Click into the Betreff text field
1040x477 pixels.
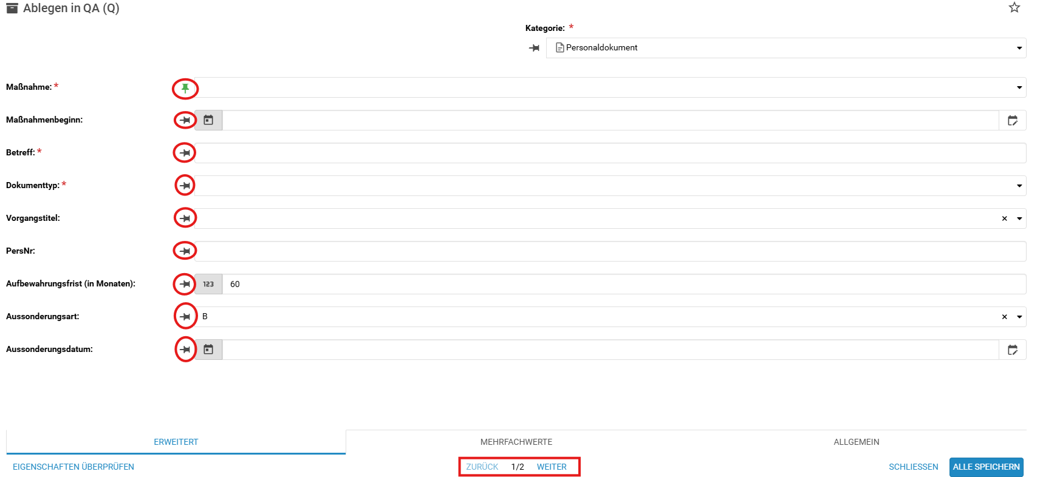[x=607, y=153]
